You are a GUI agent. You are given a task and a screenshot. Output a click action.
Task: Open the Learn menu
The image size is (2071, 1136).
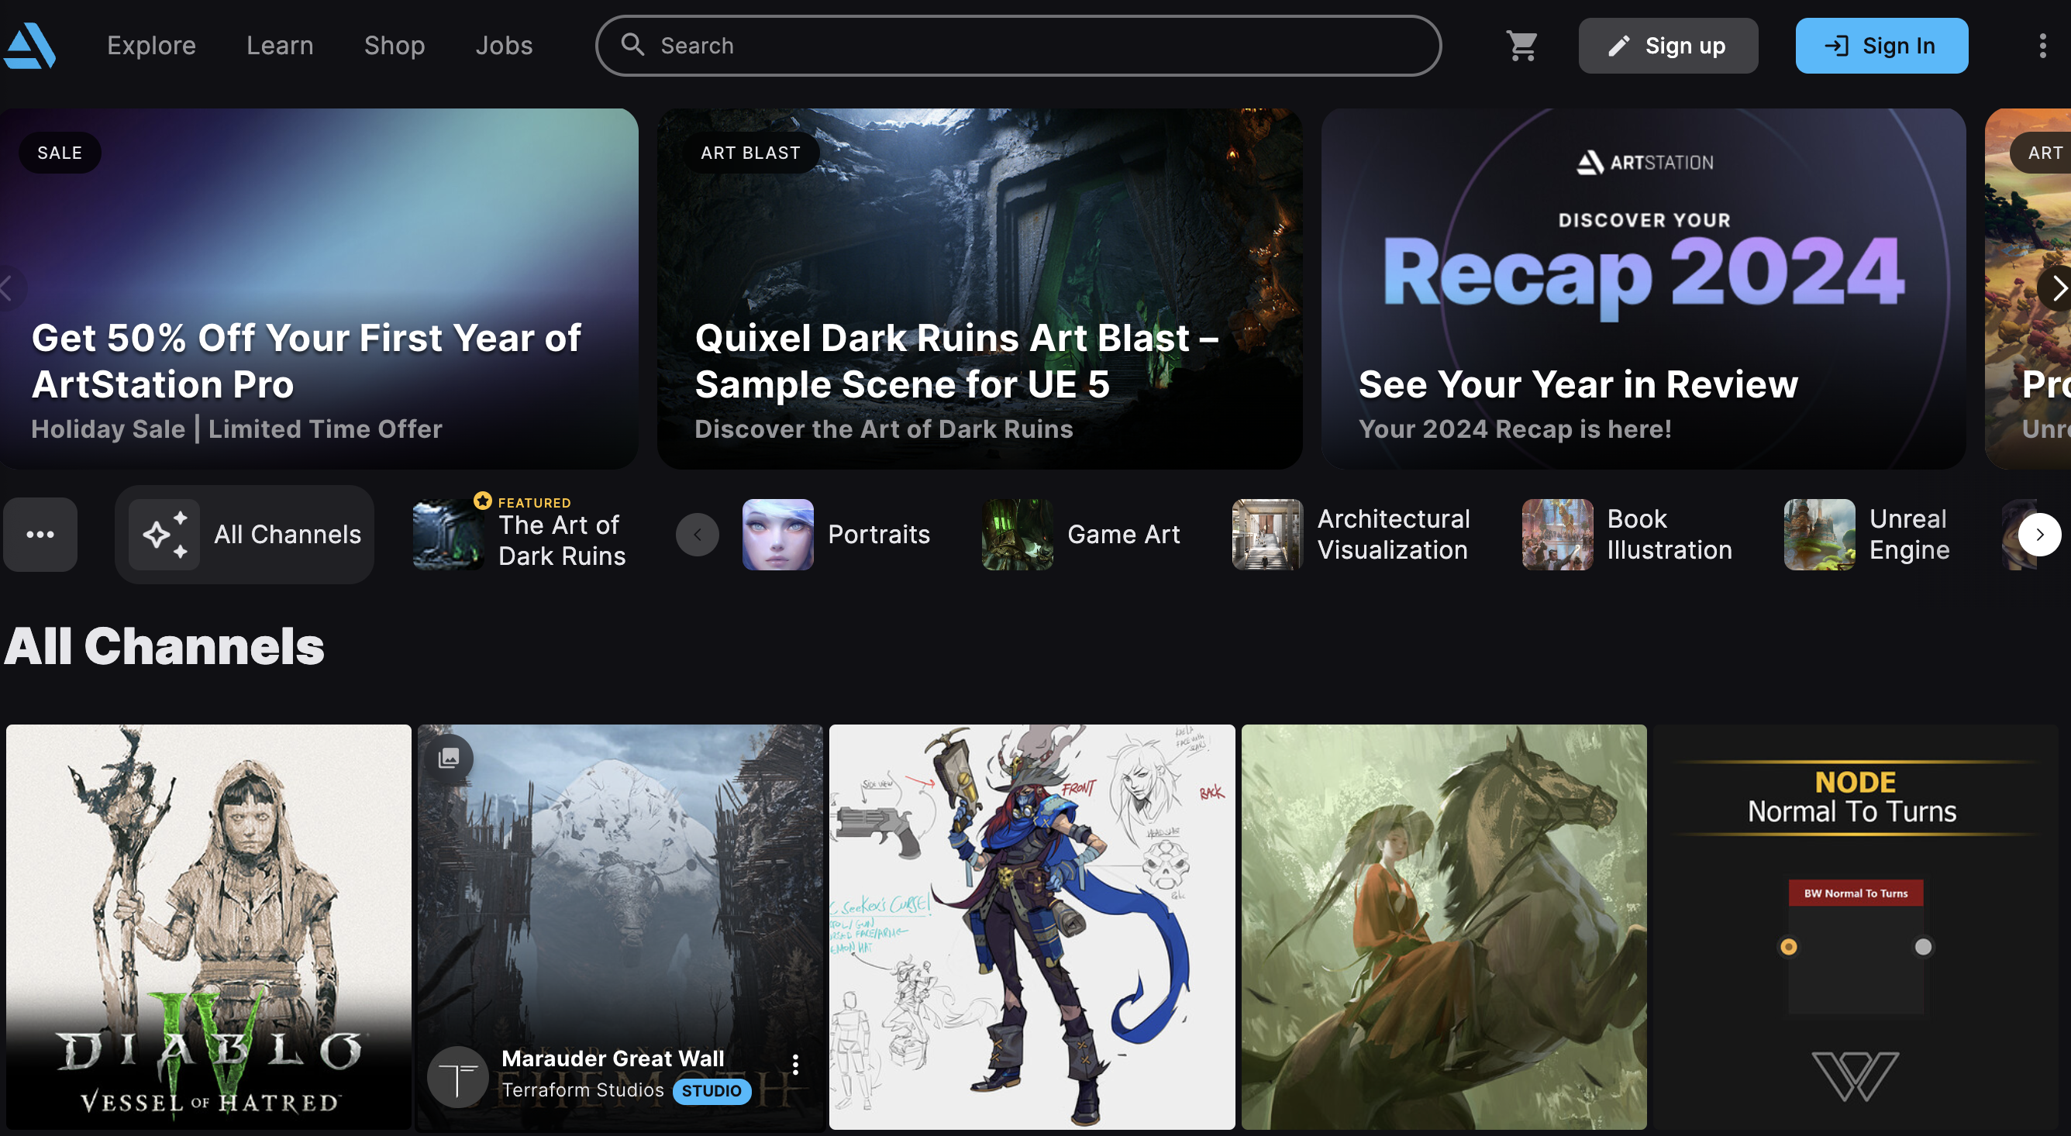pyautogui.click(x=280, y=46)
